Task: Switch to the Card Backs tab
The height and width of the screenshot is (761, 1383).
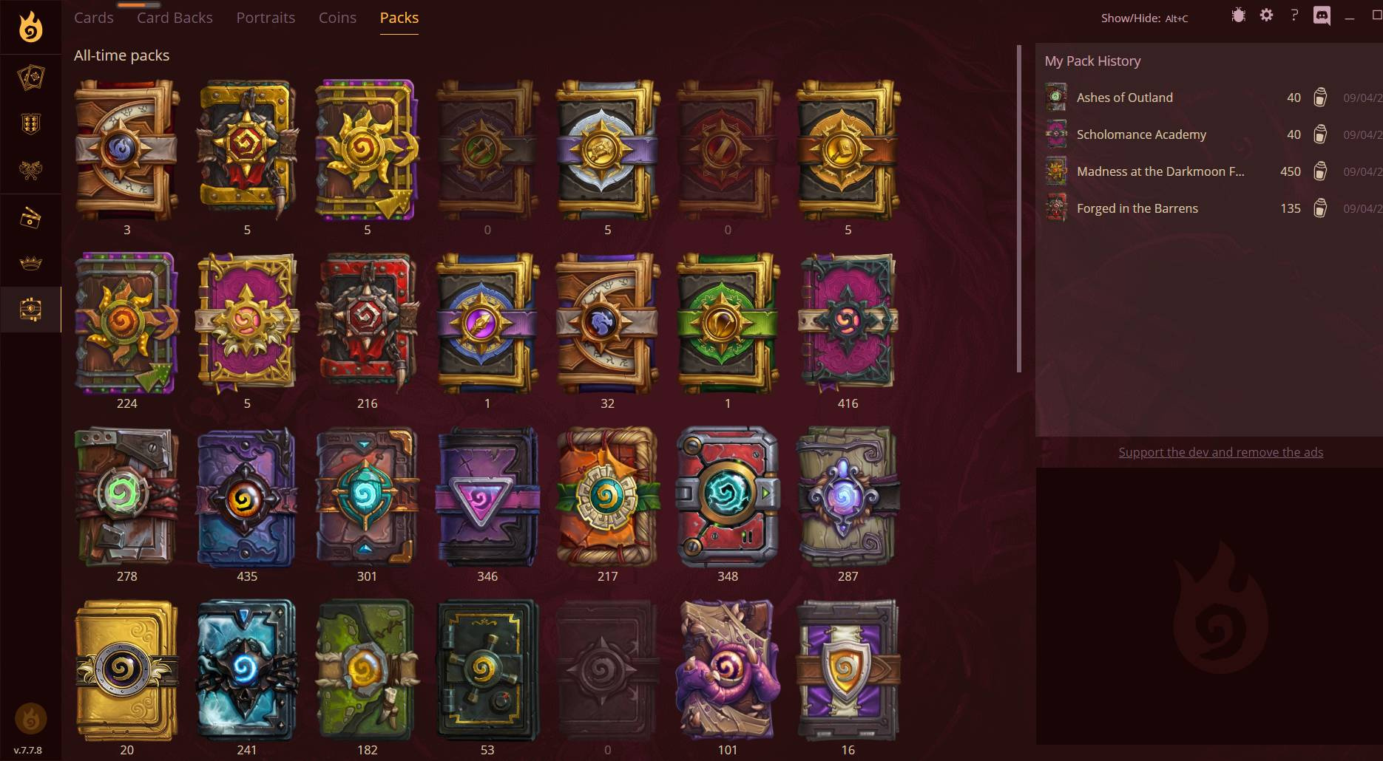Action: click(175, 18)
